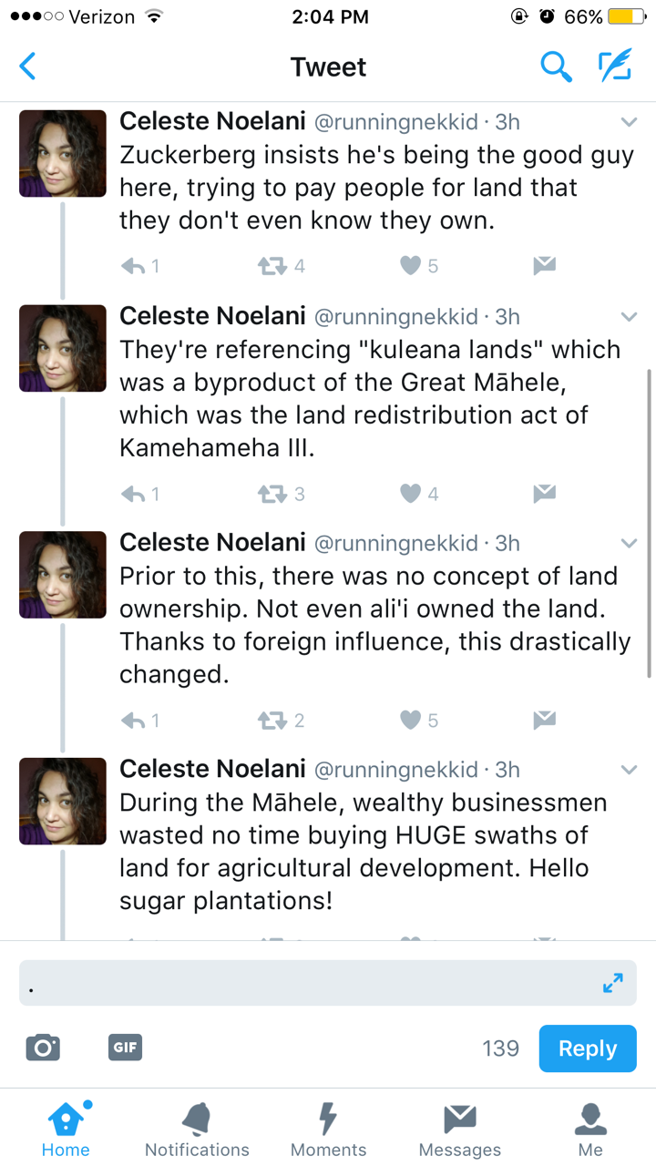Open camera to attach a photo
Viewport: 656px width, 1166px height.
(43, 1048)
